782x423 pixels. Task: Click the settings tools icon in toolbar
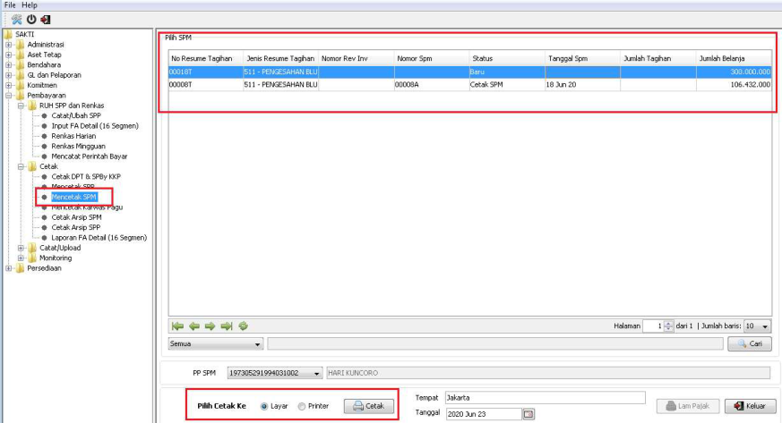click(x=16, y=19)
